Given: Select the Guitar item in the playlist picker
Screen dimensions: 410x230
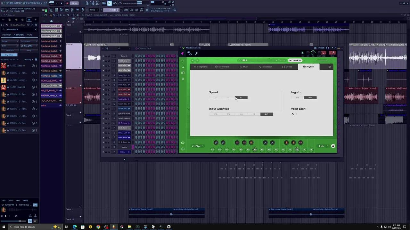Looking at the screenshot, I should [51, 105].
